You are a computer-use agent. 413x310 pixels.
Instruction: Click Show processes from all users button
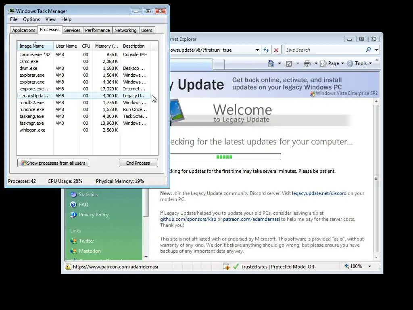(x=53, y=163)
